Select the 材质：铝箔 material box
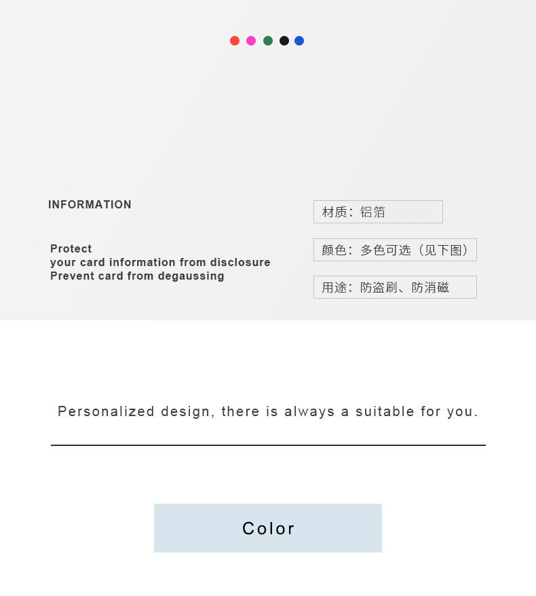The image size is (536, 596). point(377,212)
